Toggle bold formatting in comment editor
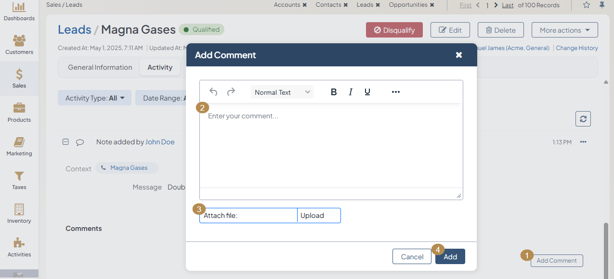This screenshot has height=279, width=614. pos(334,92)
